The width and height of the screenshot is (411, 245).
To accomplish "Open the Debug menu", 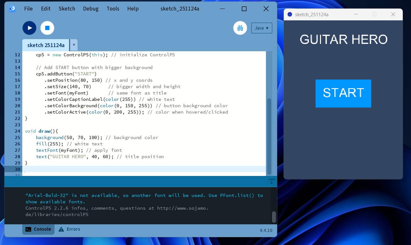I will [91, 9].
